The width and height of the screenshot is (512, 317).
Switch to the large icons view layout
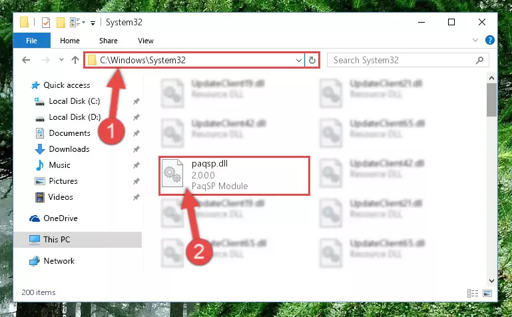[x=487, y=293]
